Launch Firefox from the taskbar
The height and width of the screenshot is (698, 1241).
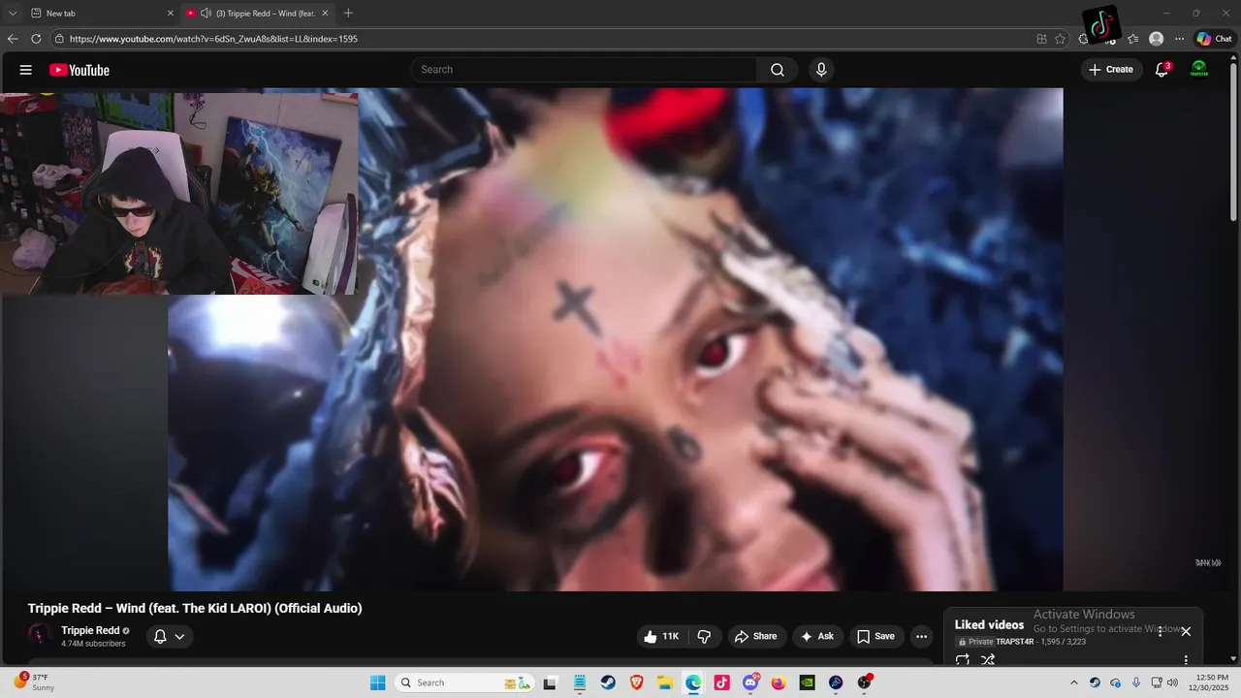coord(779,682)
